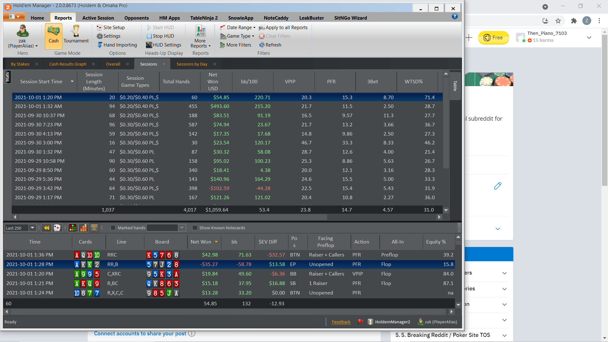Open the Sessions by Day tab
Screen dimensions: 608x342
(192, 64)
